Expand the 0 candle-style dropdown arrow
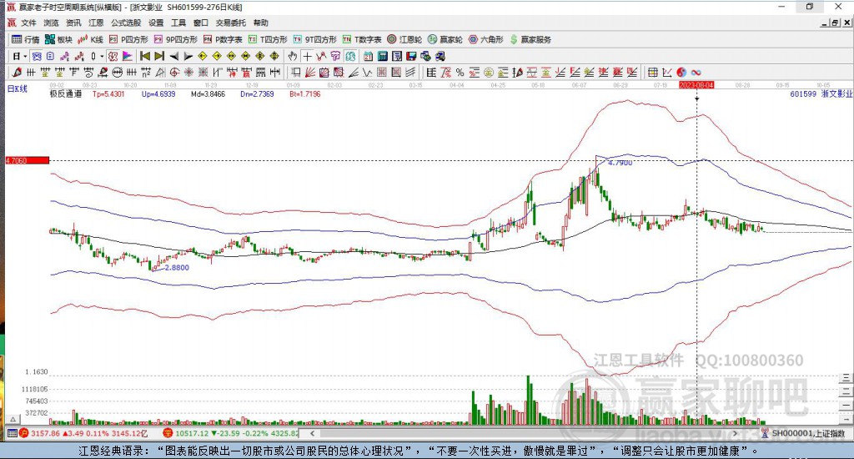Image resolution: width=854 pixels, height=459 pixels. pos(102,56)
